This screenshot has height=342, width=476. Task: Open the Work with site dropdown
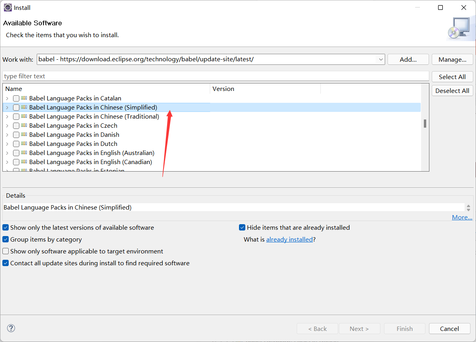381,59
